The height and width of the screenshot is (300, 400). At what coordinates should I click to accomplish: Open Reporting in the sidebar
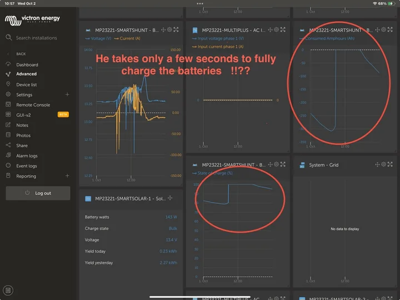point(26,176)
